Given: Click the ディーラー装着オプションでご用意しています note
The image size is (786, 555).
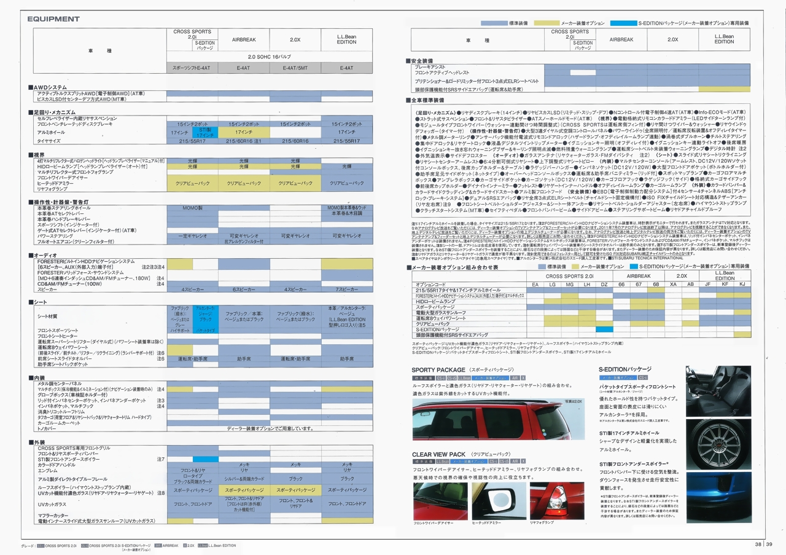Looking at the screenshot, I should (269, 428).
